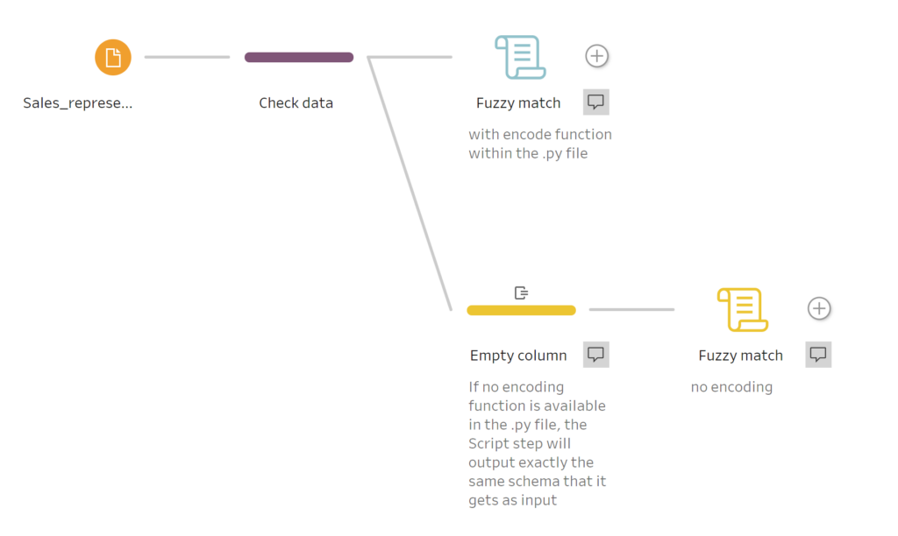Click the change annotation icon above Empty column

point(521,293)
